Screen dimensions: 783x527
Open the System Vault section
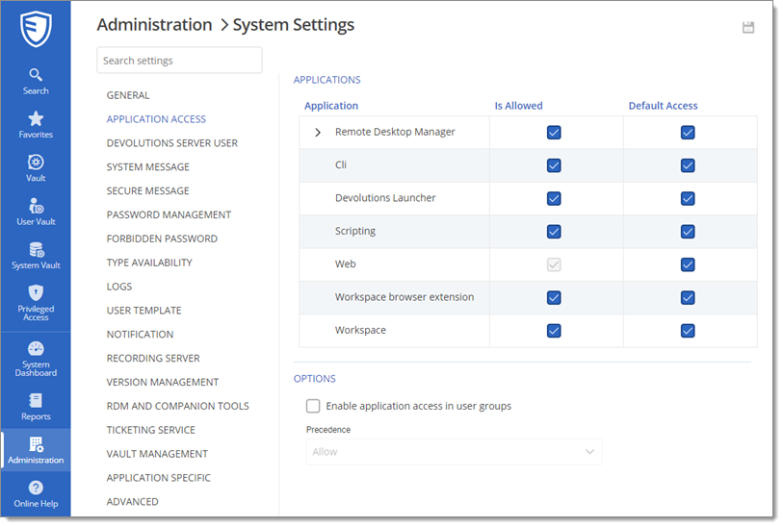[36, 255]
